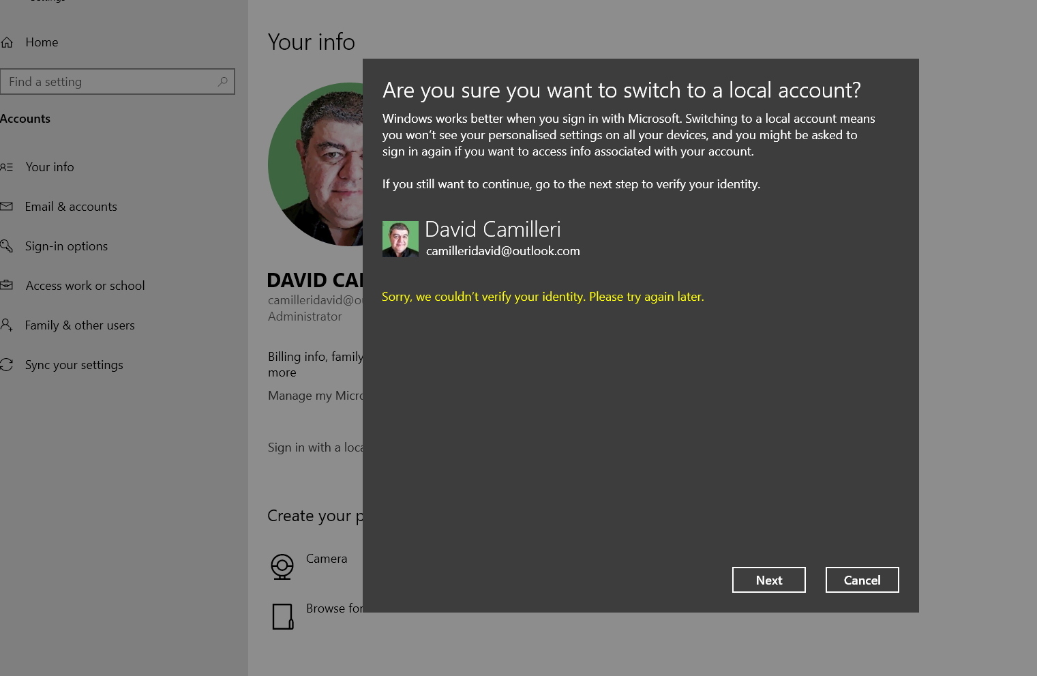Open Access work or school
1037x676 pixels.
click(x=85, y=286)
